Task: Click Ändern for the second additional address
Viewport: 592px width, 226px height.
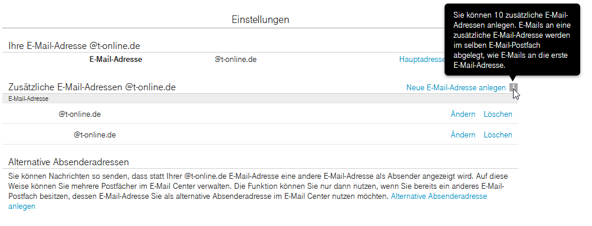Action: (463, 135)
